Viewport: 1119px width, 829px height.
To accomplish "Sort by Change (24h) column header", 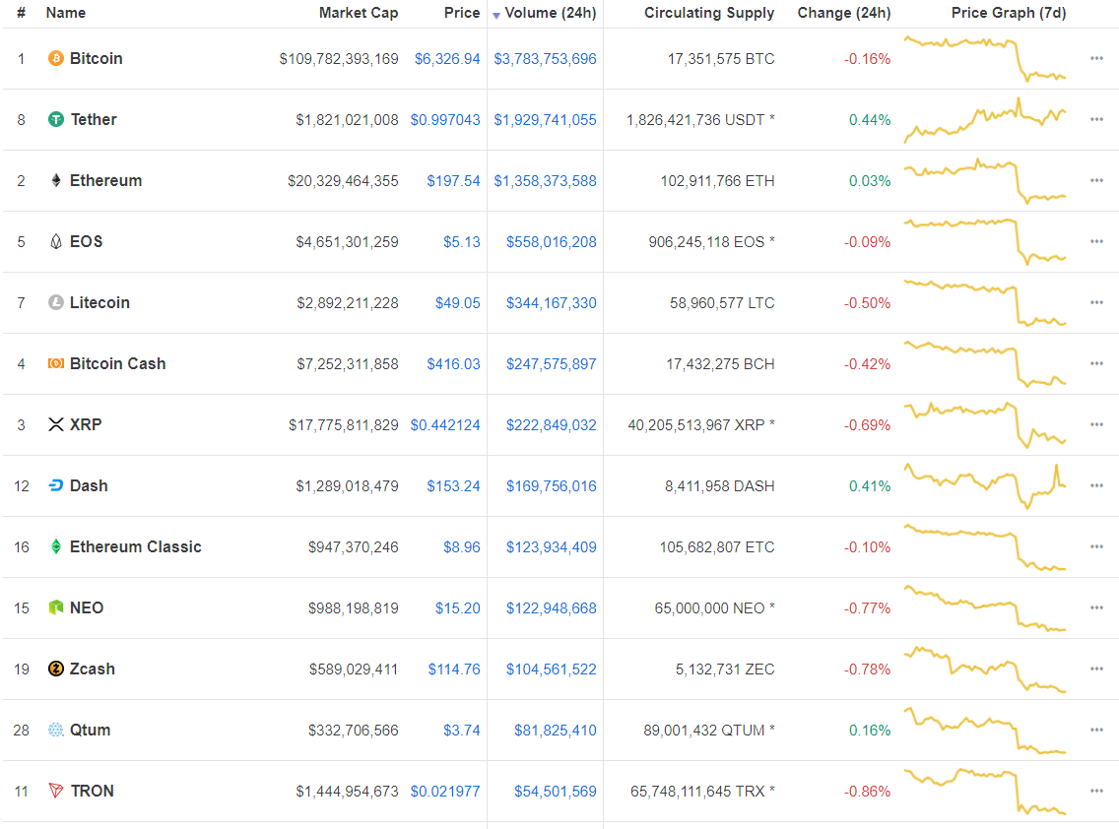I will click(843, 13).
